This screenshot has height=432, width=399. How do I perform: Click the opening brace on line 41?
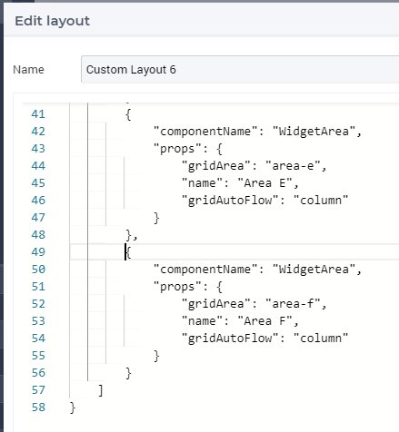128,114
